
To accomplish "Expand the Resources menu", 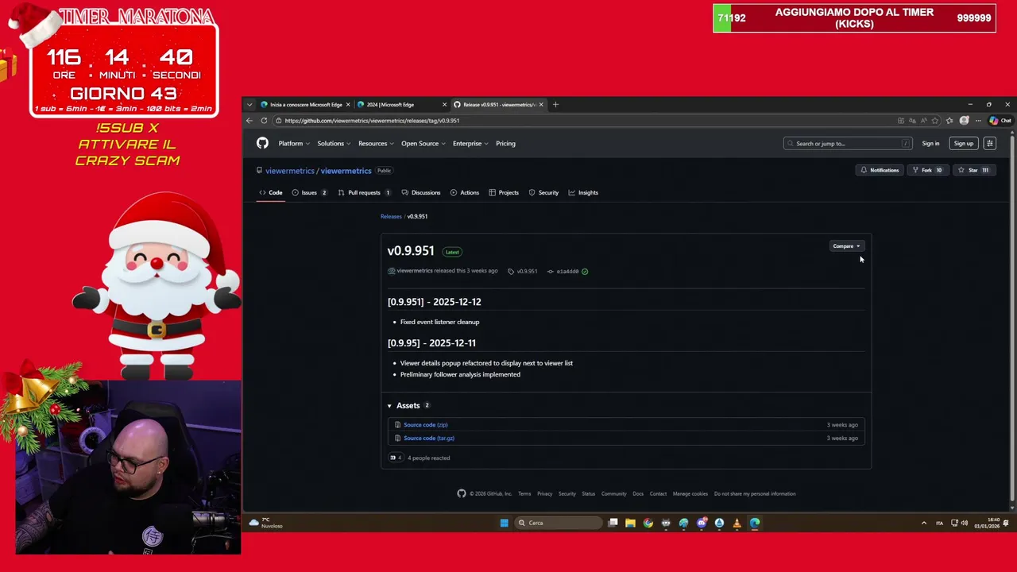I will 375,144.
